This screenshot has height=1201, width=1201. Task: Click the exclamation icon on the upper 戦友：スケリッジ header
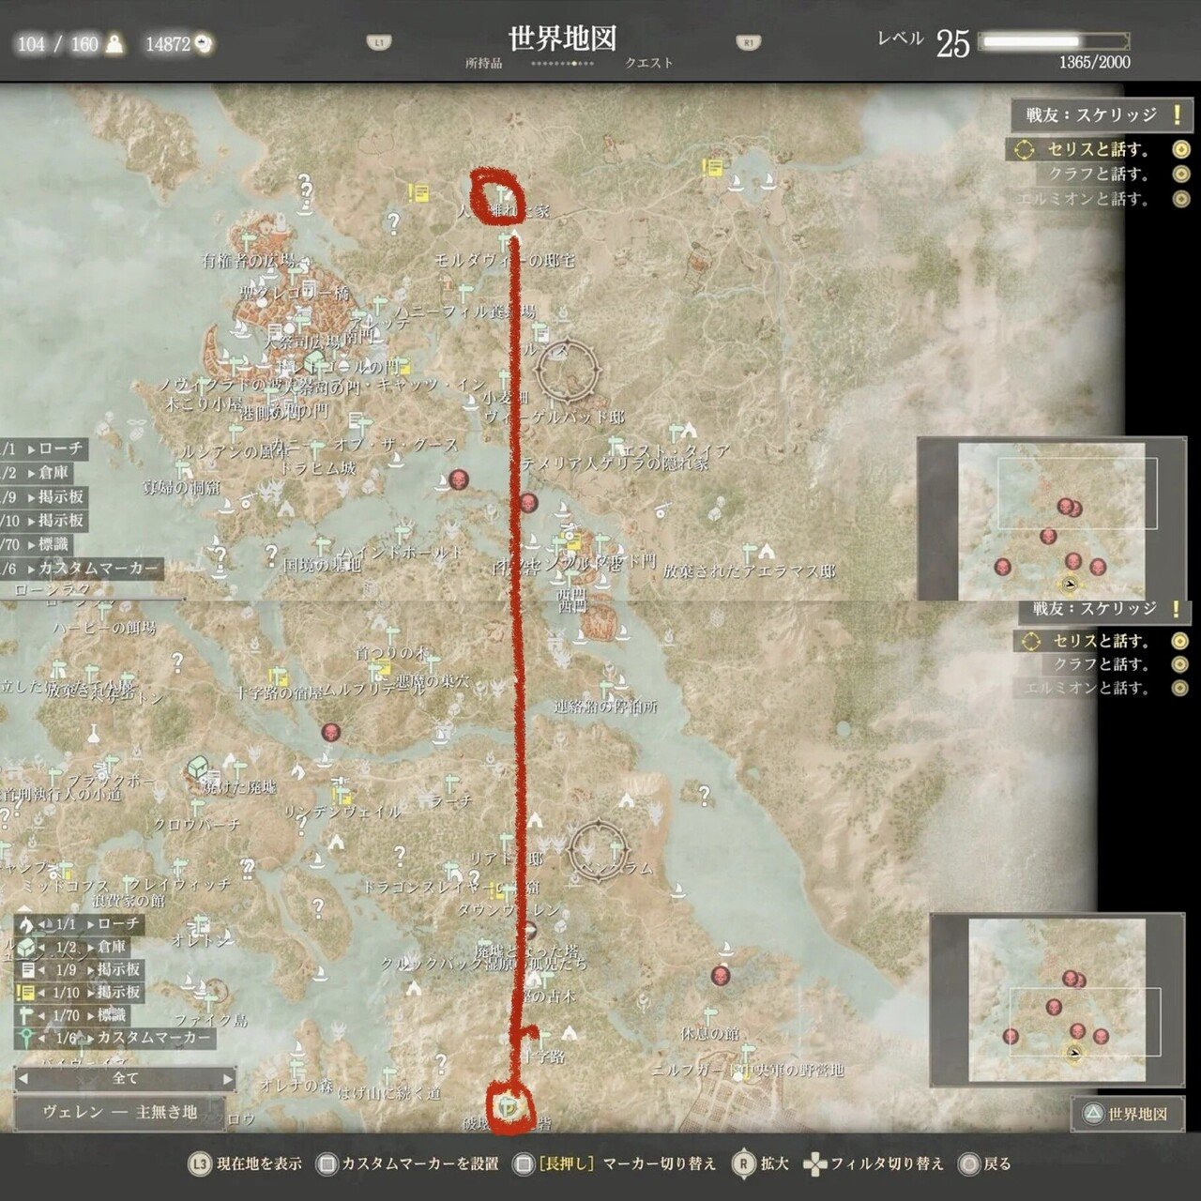click(1177, 115)
